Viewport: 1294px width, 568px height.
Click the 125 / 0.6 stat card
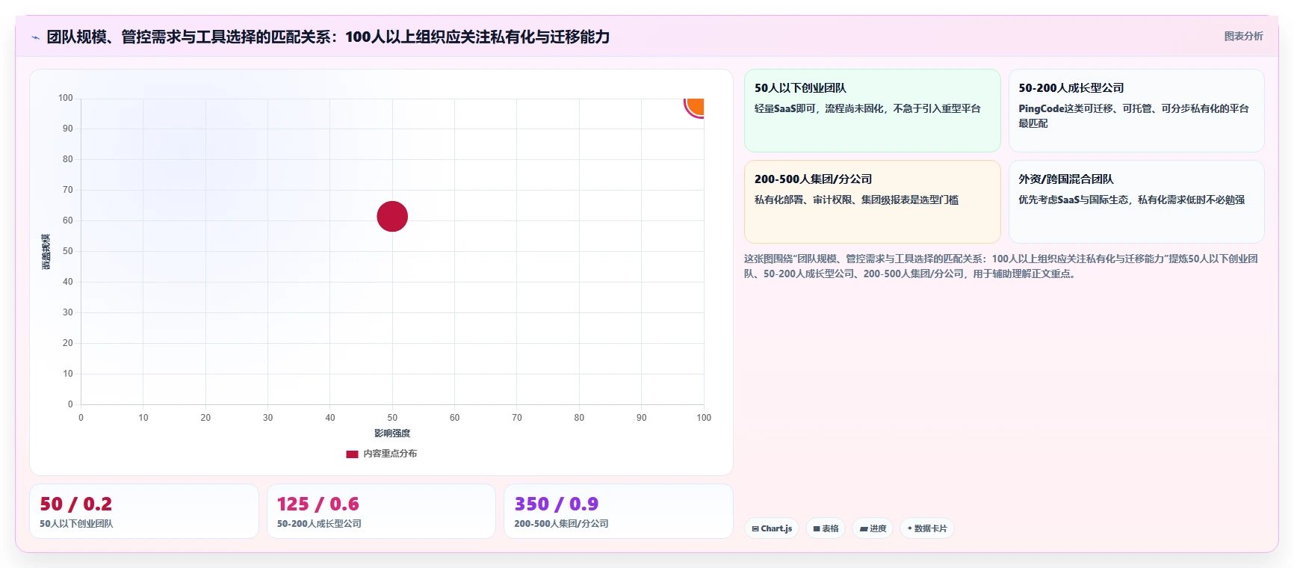(381, 511)
